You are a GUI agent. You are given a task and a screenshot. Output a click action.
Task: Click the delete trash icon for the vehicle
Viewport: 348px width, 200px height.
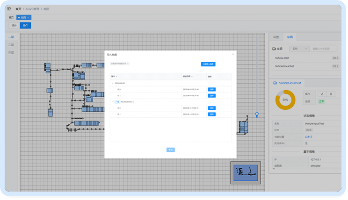pos(330,94)
